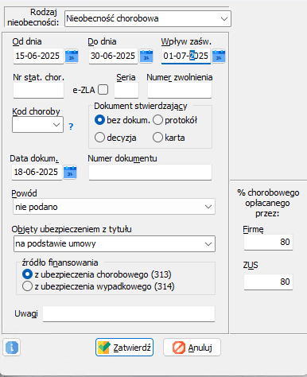
Task: Open calendar picker for Od dnia date
Action: [72, 56]
